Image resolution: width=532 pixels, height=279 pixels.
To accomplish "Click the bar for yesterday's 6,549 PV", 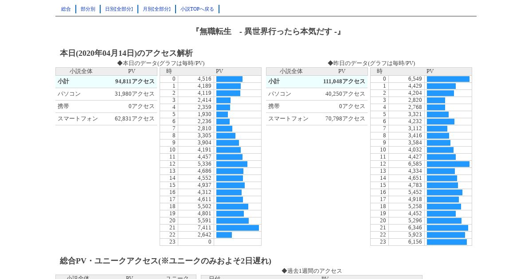I will 448,79.
